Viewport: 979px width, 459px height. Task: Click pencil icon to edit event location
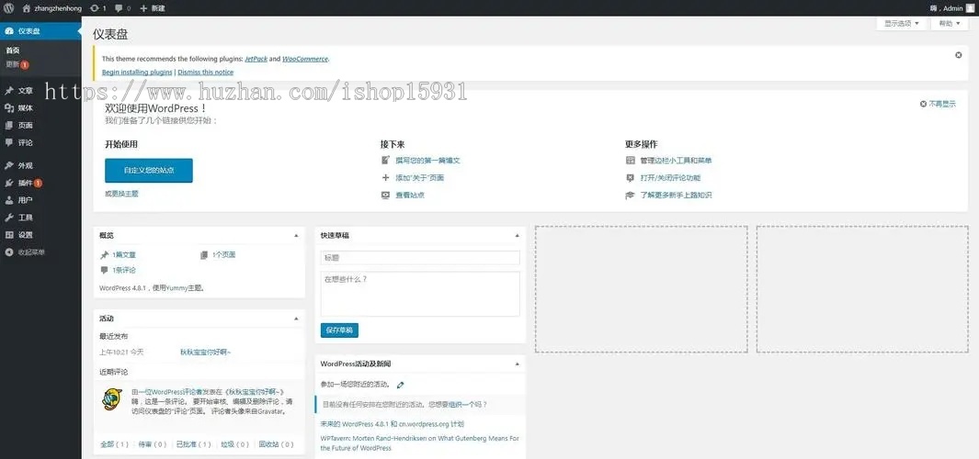tap(400, 385)
